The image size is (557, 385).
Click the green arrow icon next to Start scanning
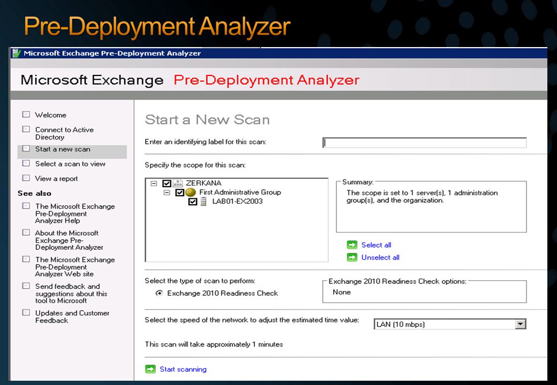(150, 369)
